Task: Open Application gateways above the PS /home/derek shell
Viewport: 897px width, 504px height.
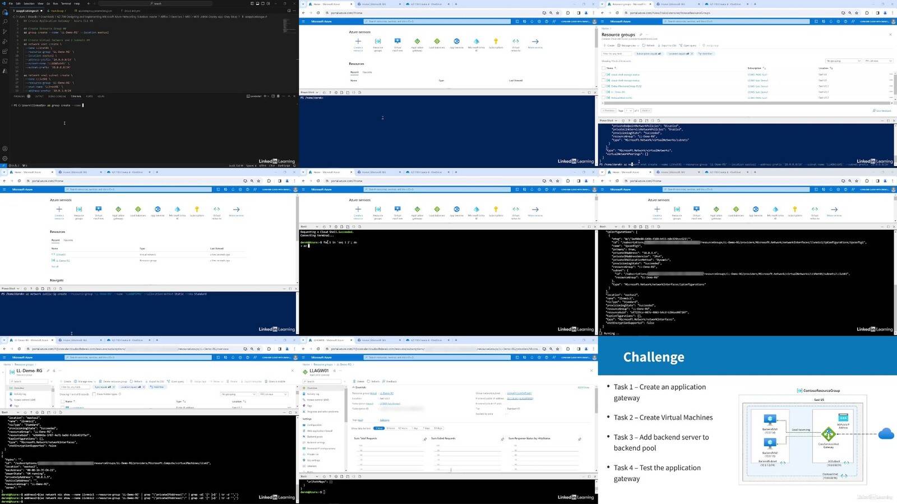Action: pos(417,44)
